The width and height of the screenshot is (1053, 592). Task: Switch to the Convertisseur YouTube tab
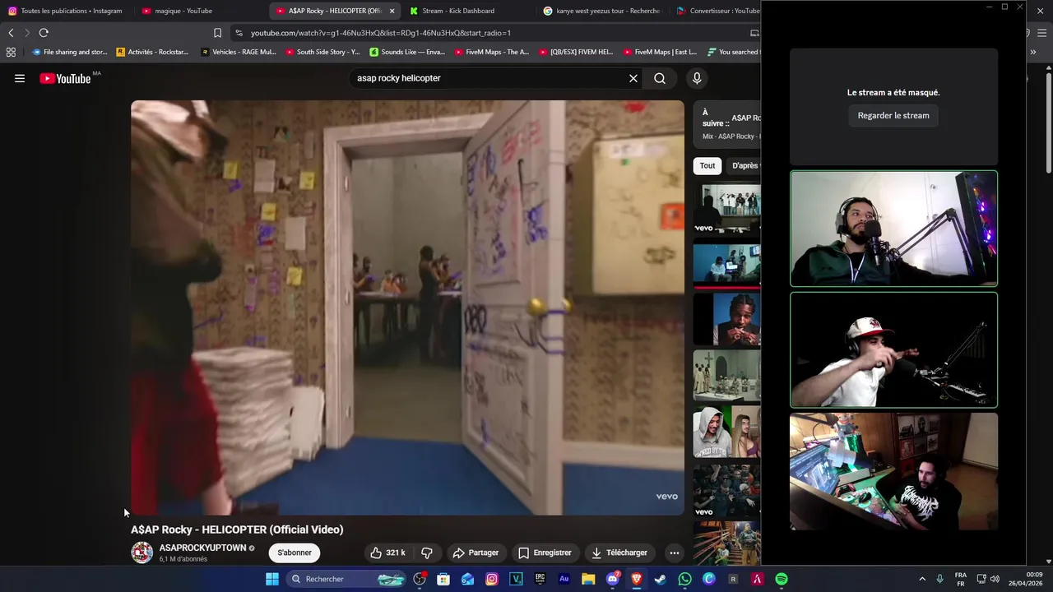(716, 11)
